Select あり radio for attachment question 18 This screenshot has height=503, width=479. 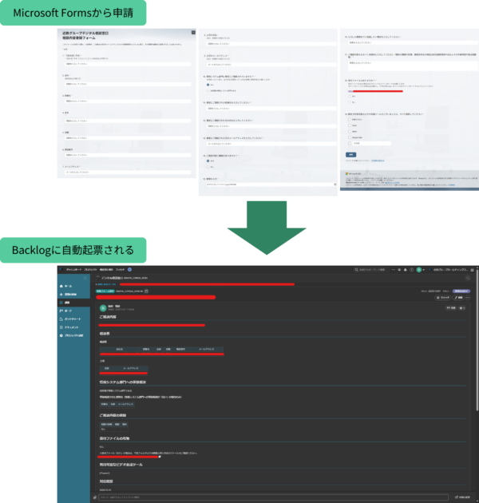point(350,97)
